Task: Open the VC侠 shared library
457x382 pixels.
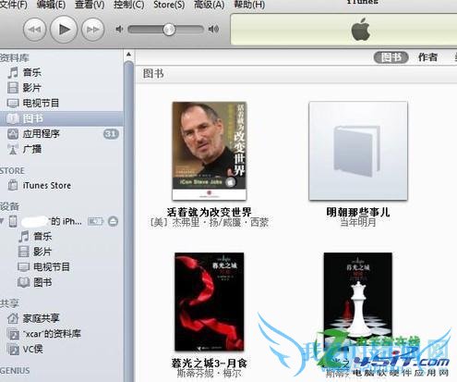Action: pos(62,349)
